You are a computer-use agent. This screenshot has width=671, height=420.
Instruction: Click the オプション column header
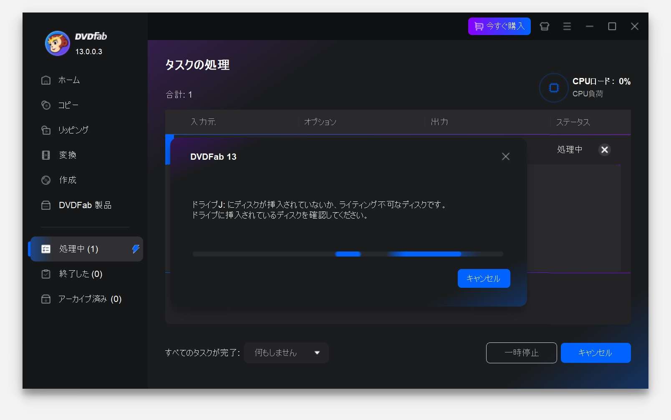[x=320, y=122]
